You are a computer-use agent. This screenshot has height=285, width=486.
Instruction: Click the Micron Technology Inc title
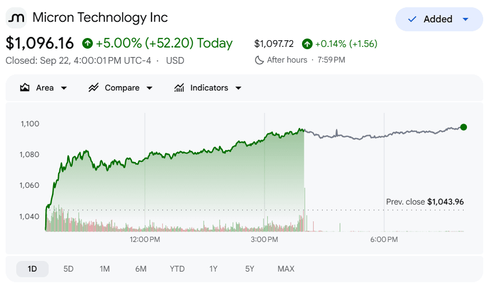(100, 18)
